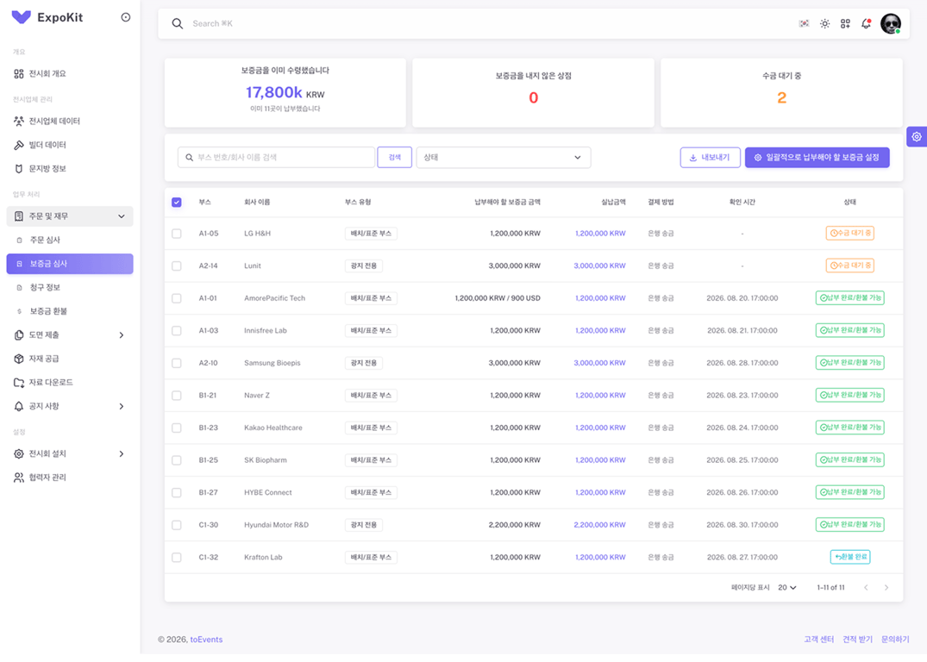The height and width of the screenshot is (662, 927).
Task: Click magnifier icon in booth search field
Action: (x=189, y=158)
